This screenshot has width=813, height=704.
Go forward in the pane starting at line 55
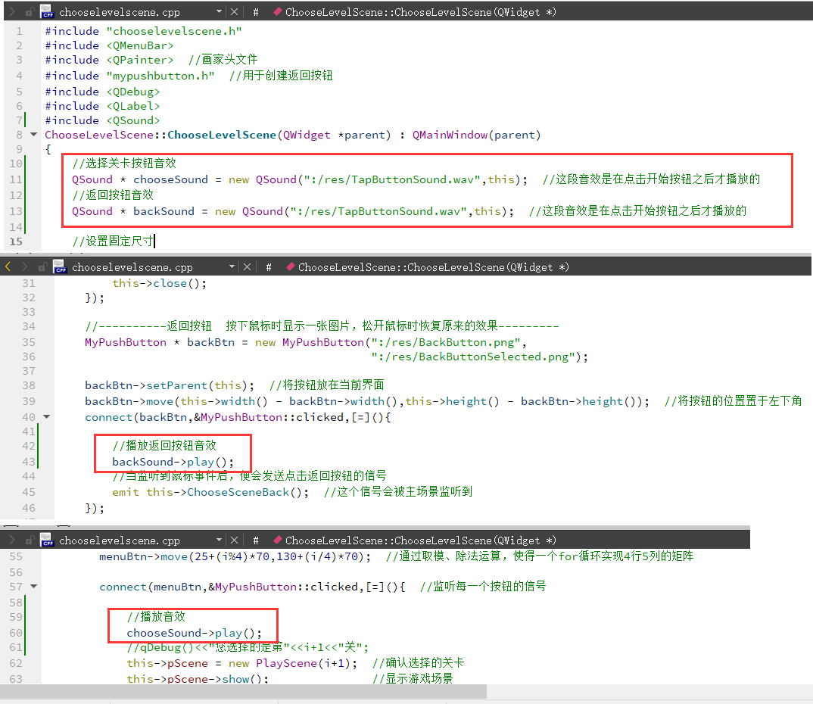12,540
